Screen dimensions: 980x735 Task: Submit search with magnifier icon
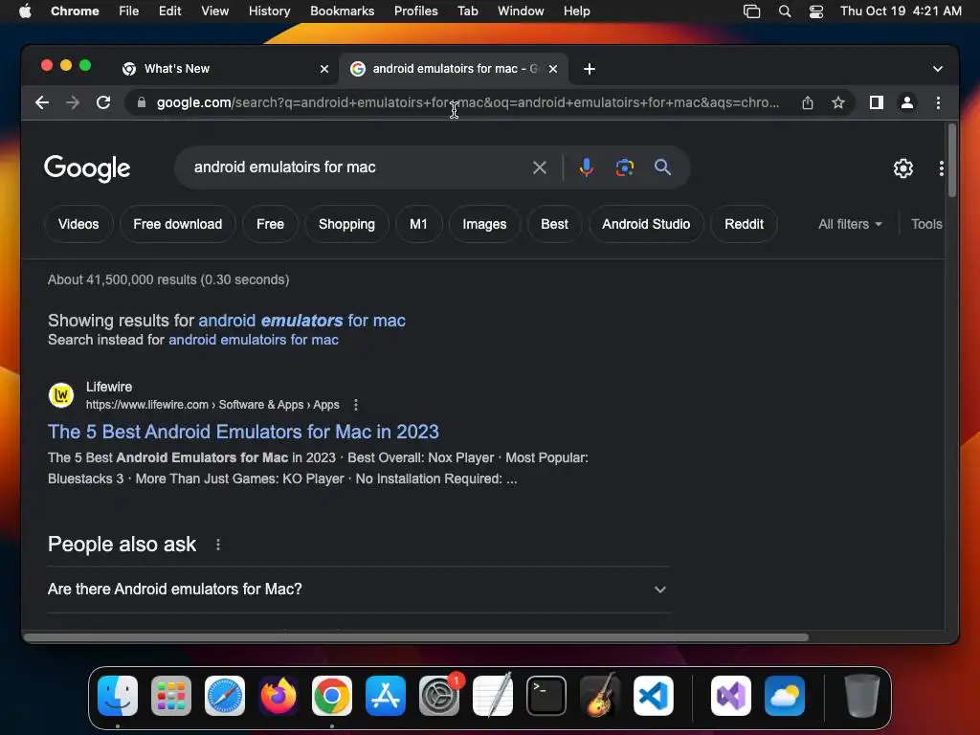[x=662, y=167]
